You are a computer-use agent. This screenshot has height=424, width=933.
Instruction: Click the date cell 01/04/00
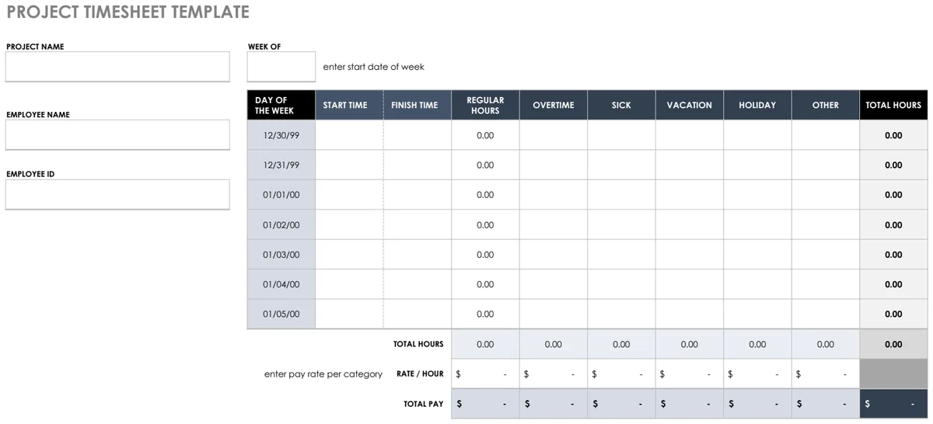[281, 284]
